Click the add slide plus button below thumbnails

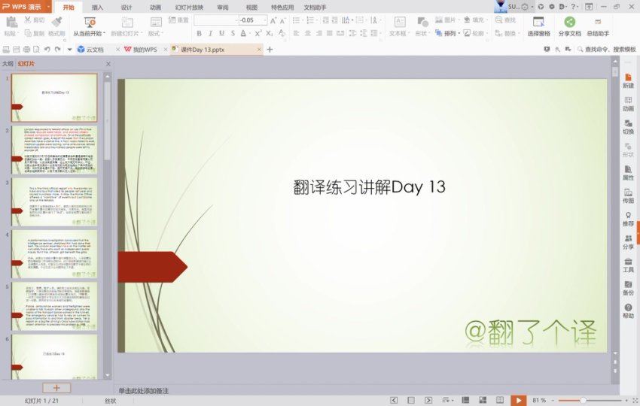pyautogui.click(x=56, y=388)
